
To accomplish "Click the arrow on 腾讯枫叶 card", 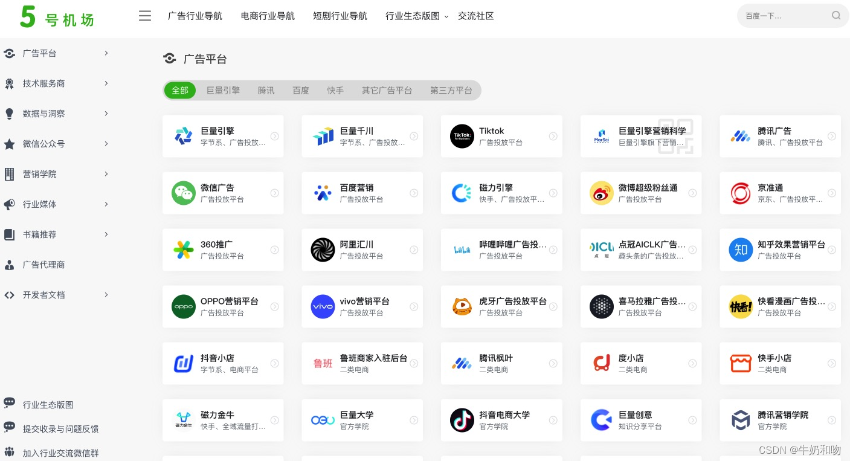I will point(553,364).
